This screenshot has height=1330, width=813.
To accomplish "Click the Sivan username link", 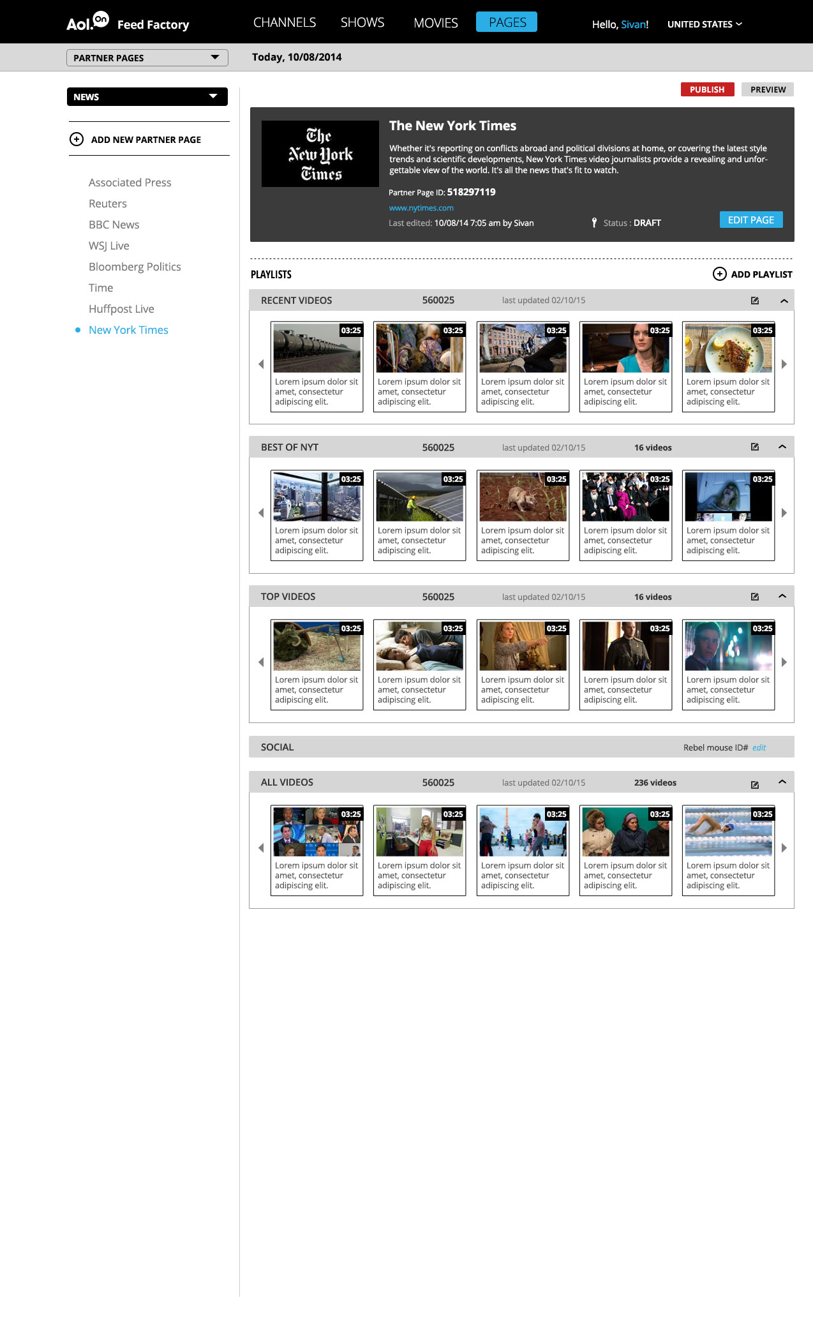I will pyautogui.click(x=633, y=24).
